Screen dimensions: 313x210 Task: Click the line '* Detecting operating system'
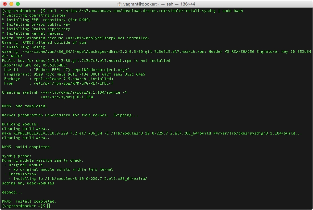click(x=34, y=15)
